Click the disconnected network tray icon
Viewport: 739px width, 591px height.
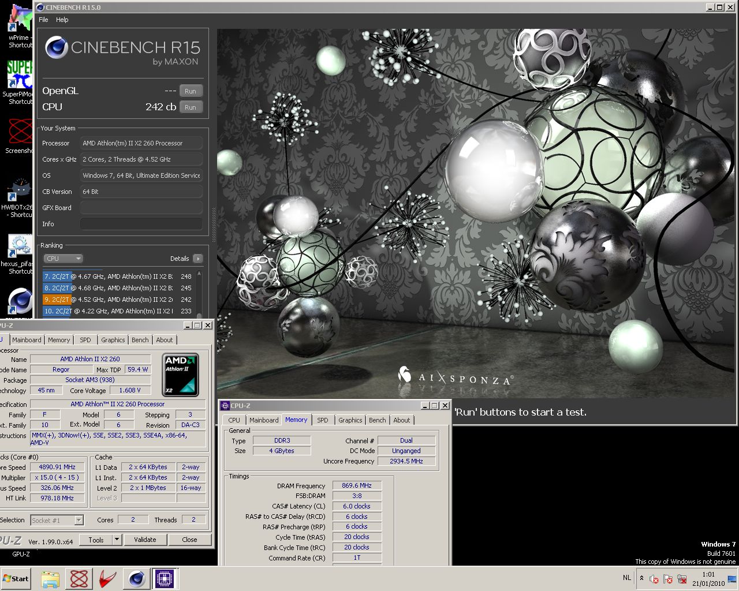[x=682, y=579]
